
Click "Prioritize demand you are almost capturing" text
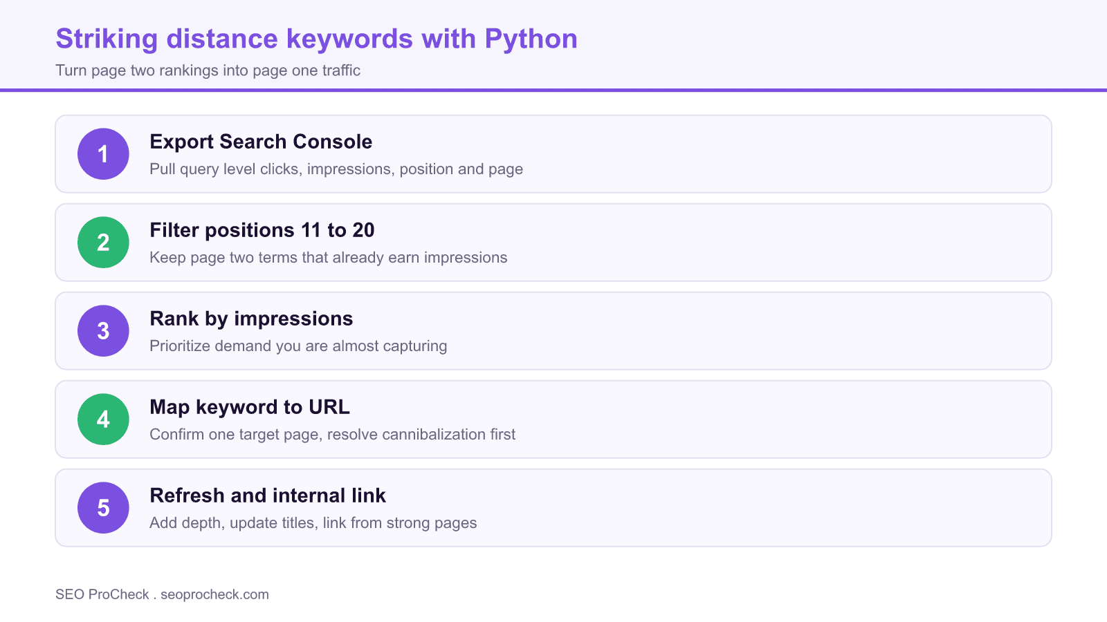tap(298, 346)
